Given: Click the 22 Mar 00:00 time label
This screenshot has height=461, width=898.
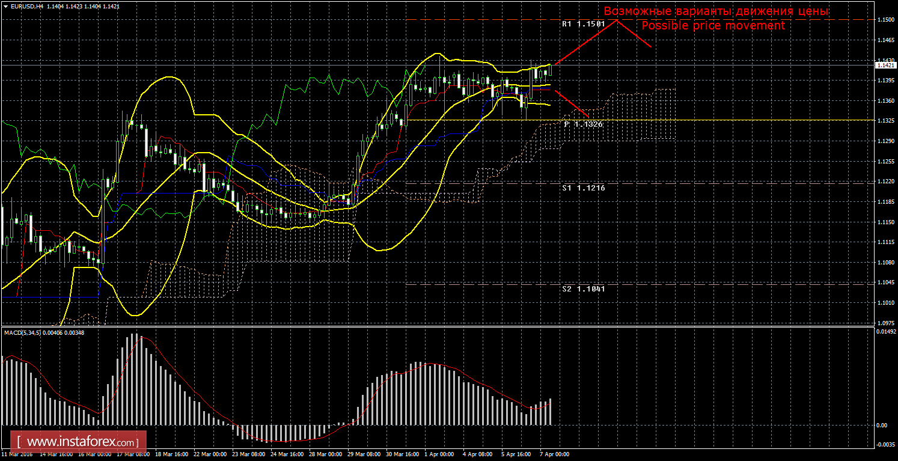Looking at the screenshot, I should [x=210, y=454].
